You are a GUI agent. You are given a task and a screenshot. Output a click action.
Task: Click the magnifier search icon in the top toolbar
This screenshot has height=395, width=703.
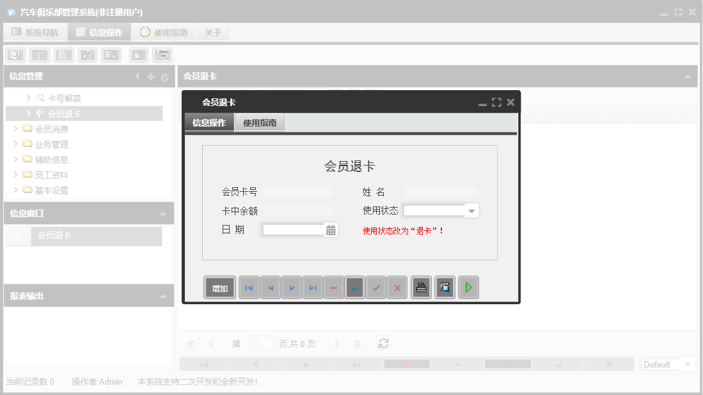[x=15, y=54]
